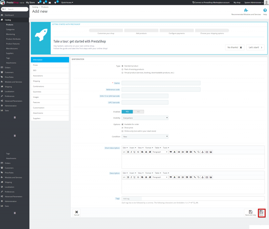Click the Save and stay button

point(250,213)
